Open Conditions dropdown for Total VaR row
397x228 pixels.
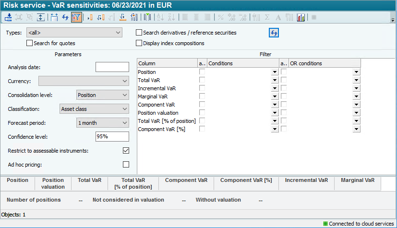274,80
